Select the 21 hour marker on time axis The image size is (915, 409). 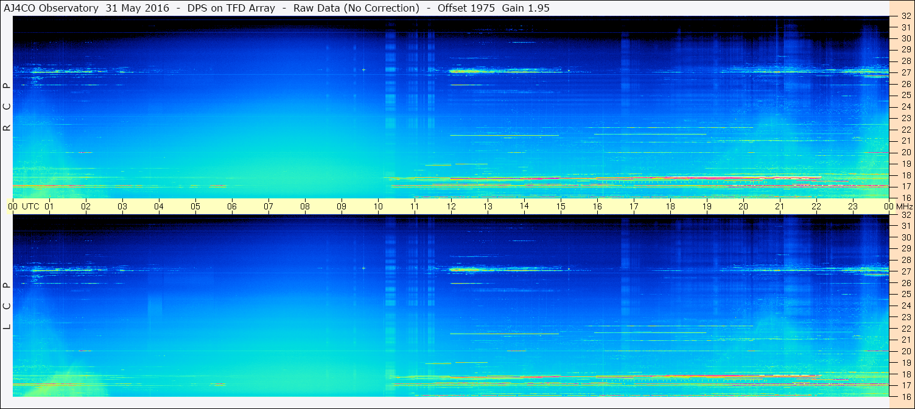tap(780, 206)
